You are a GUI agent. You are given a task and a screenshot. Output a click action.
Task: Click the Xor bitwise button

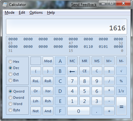coord(48,91)
